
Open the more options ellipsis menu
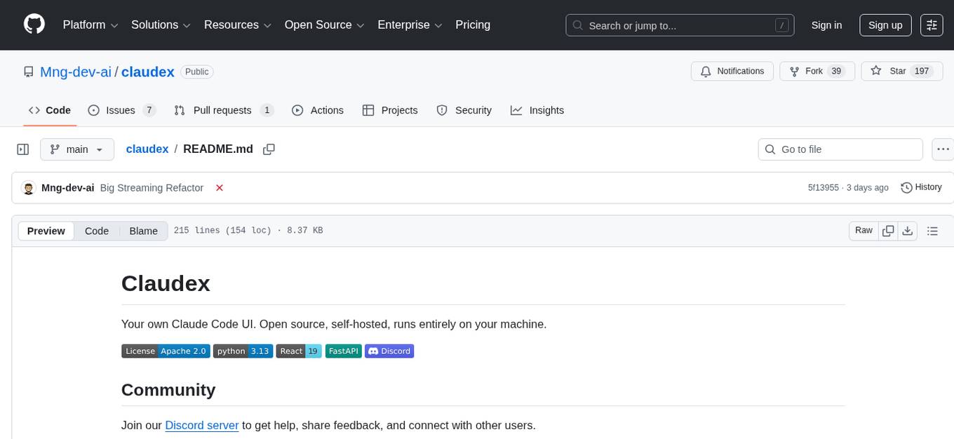pos(943,149)
